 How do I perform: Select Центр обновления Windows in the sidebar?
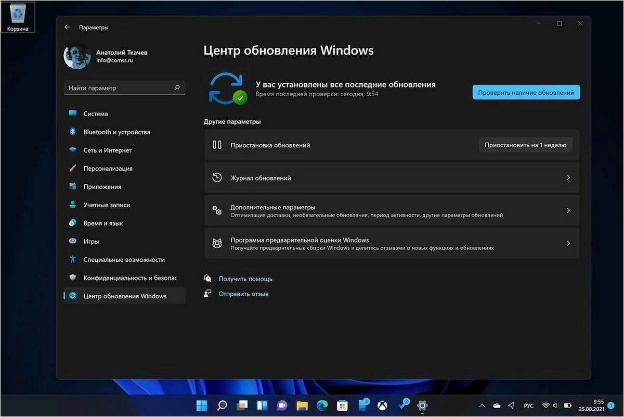coord(124,296)
